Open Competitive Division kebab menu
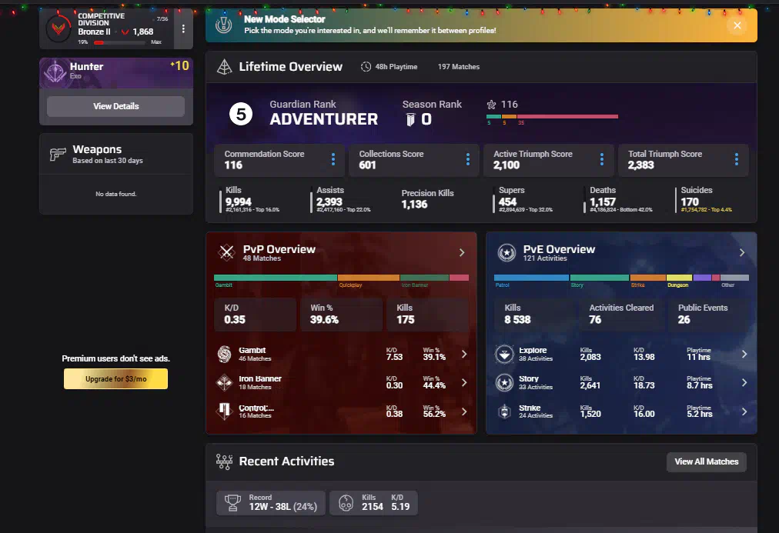The image size is (779, 533). [x=183, y=28]
